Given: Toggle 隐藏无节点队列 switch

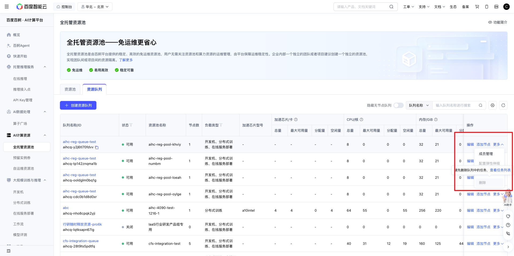Looking at the screenshot, I should 398,105.
